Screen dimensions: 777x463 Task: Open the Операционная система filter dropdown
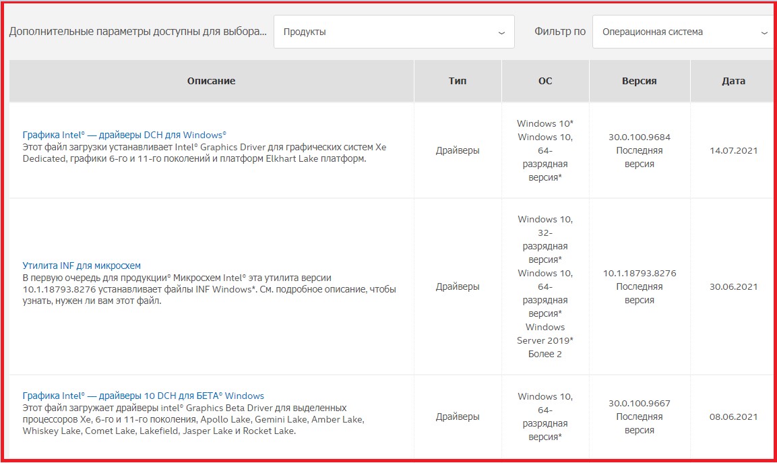pos(684,32)
